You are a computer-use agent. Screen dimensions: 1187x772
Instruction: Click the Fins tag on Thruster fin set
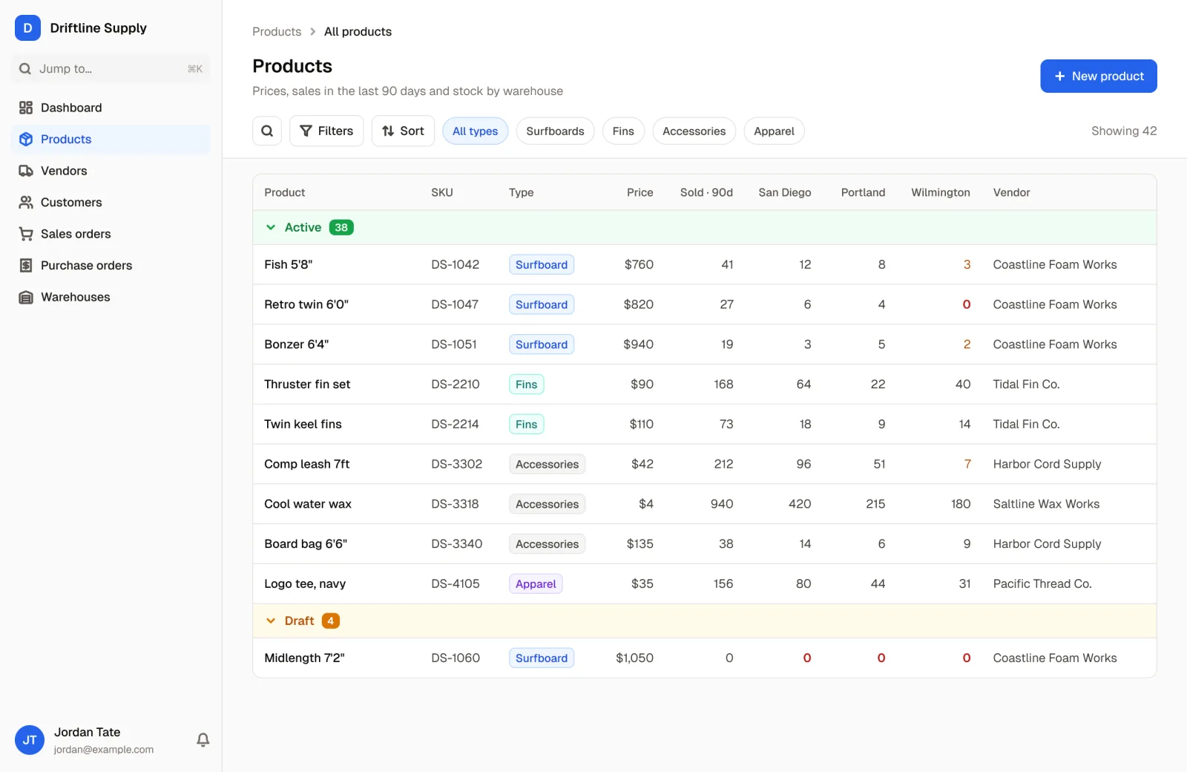pos(526,385)
